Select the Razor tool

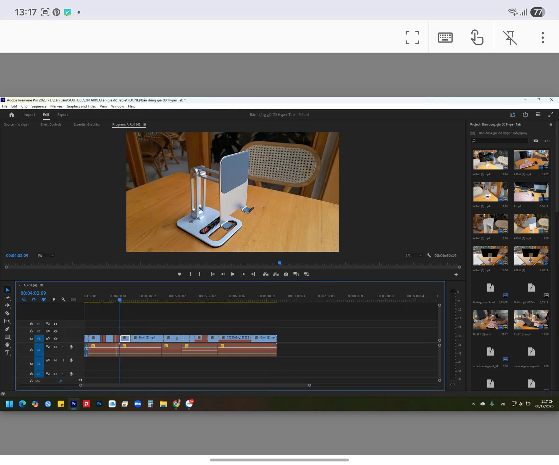[7, 313]
